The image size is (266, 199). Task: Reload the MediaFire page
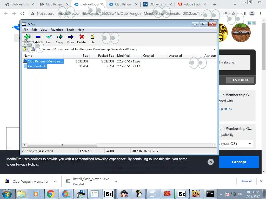(22, 13)
